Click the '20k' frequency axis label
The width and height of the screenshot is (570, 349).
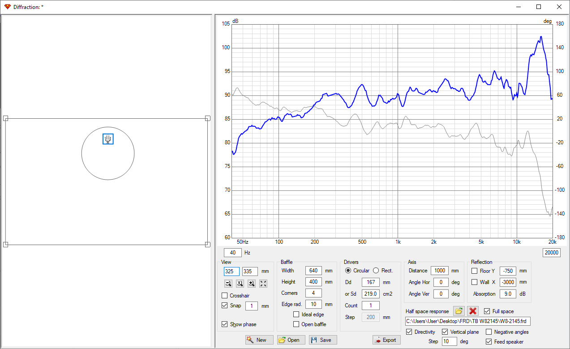552,242
